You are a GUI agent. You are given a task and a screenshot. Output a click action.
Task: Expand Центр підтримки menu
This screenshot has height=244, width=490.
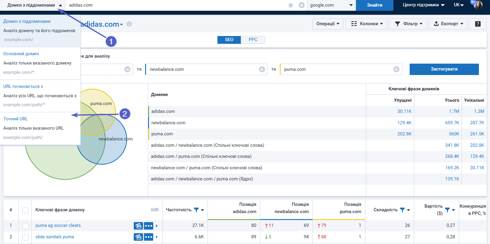tap(423, 5)
